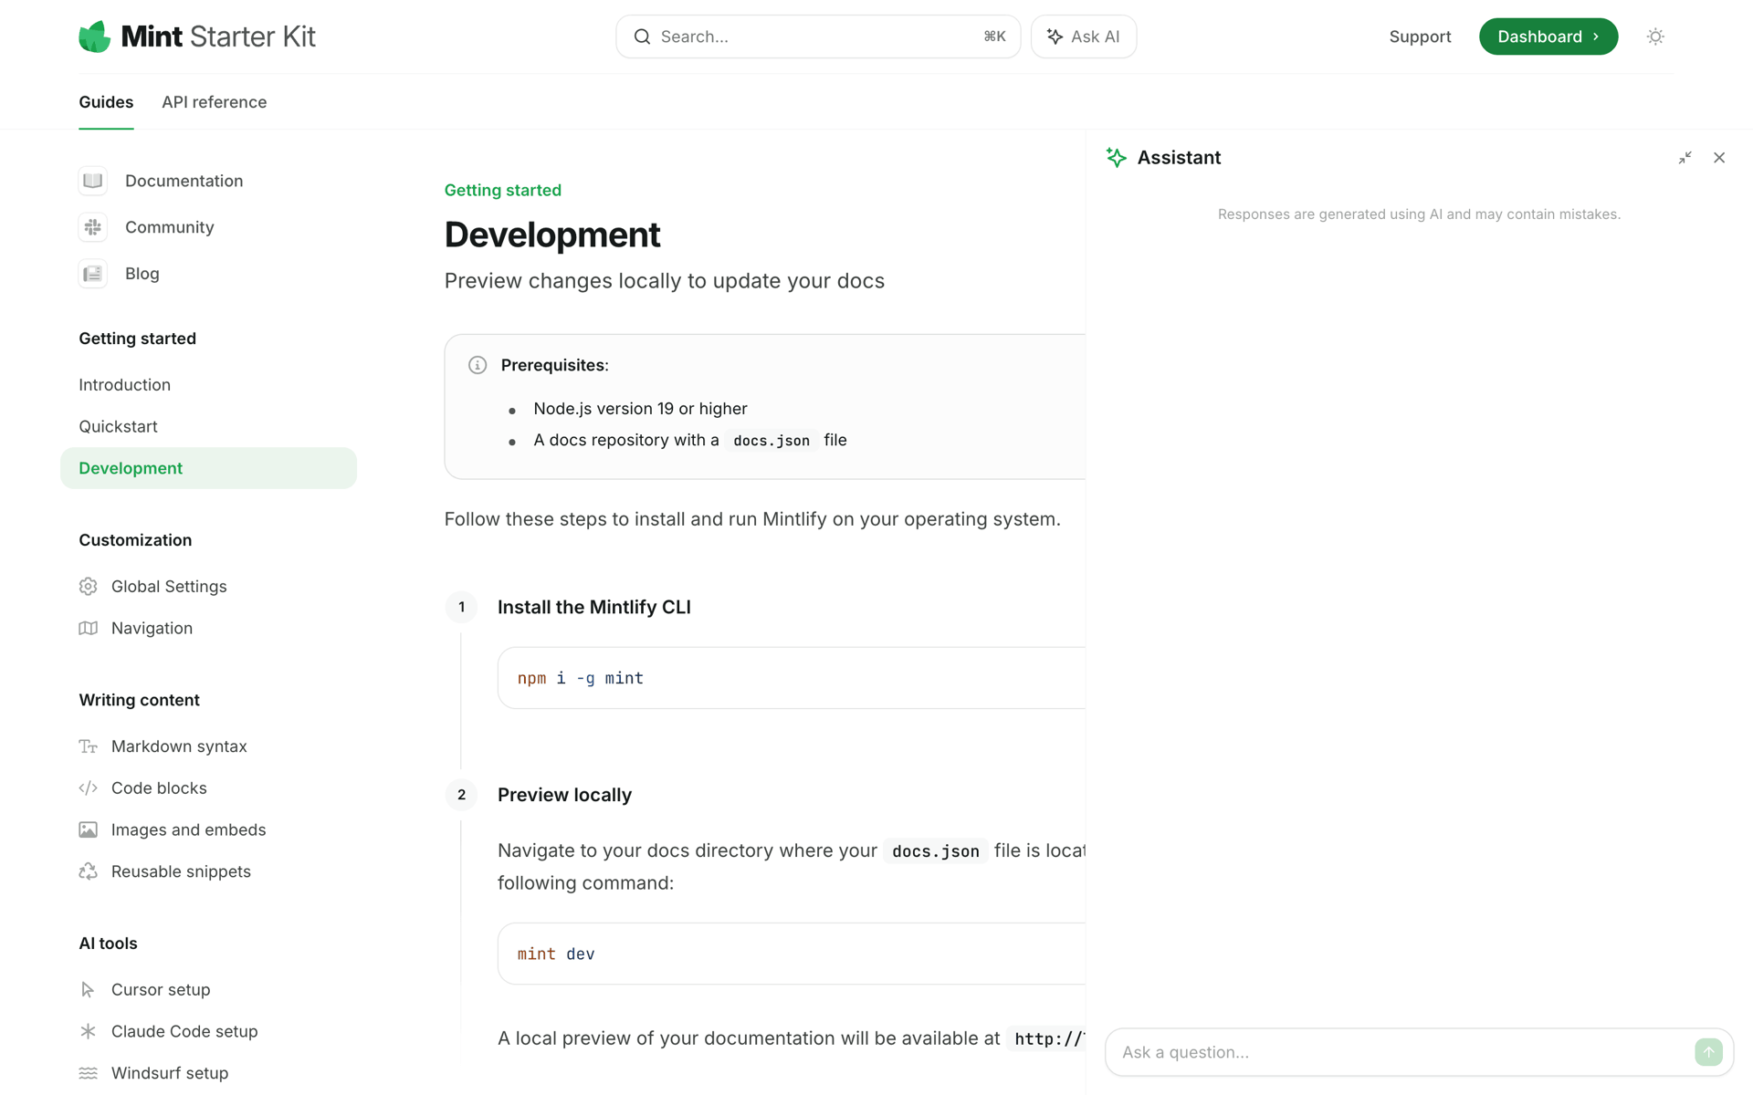This screenshot has width=1753, height=1095.
Task: Click the Community Slack icon
Action: coord(93,227)
